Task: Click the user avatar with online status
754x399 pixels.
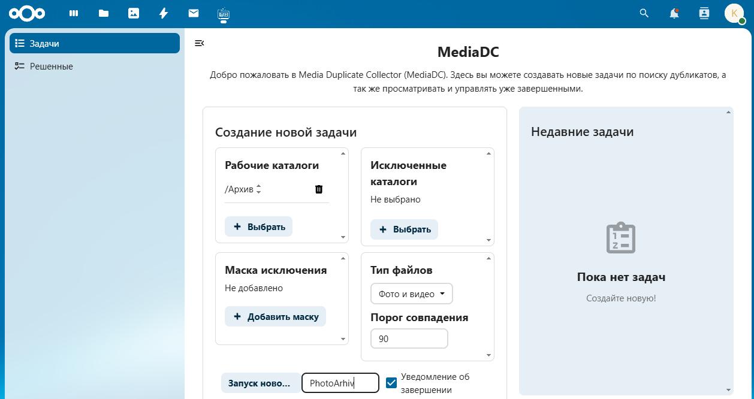Action: coord(734,13)
